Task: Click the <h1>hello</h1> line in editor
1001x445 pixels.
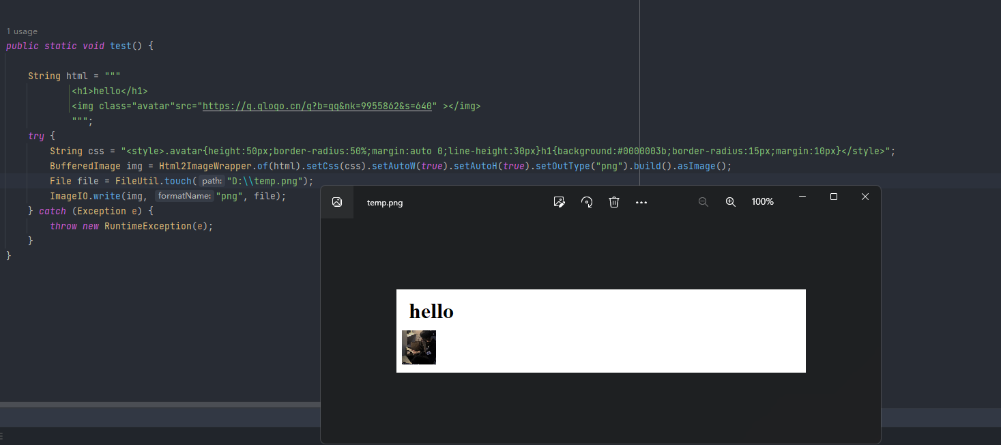Action: point(110,91)
